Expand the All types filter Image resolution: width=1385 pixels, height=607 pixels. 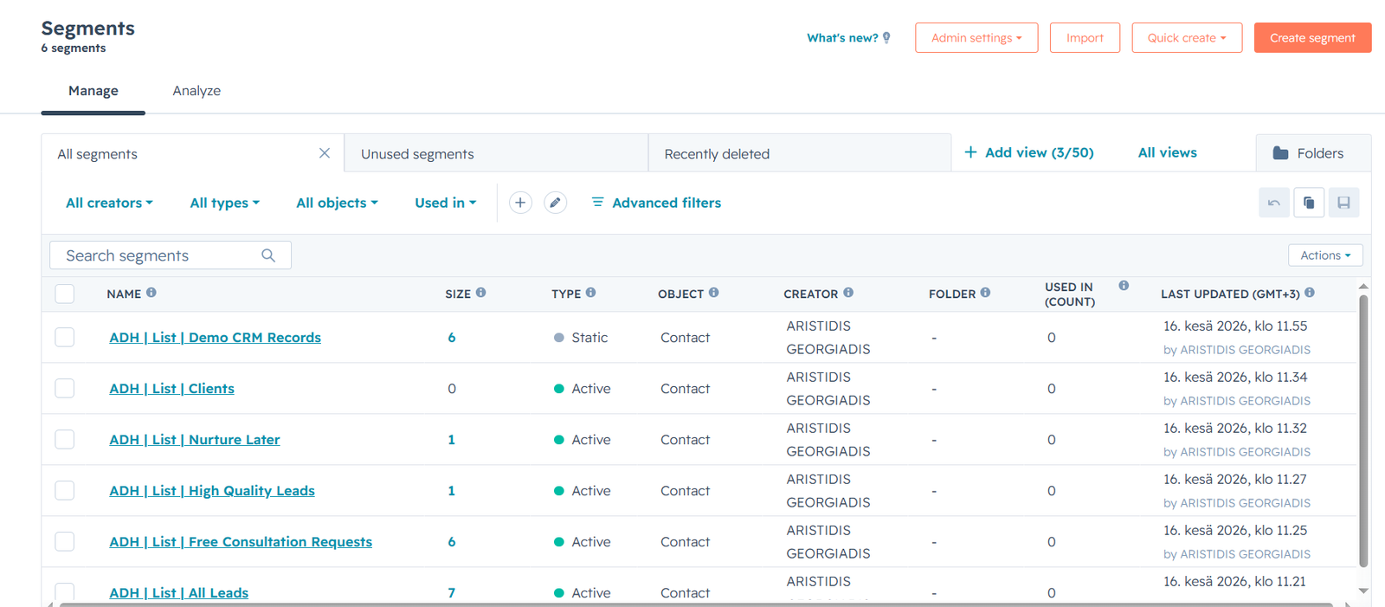tap(224, 203)
